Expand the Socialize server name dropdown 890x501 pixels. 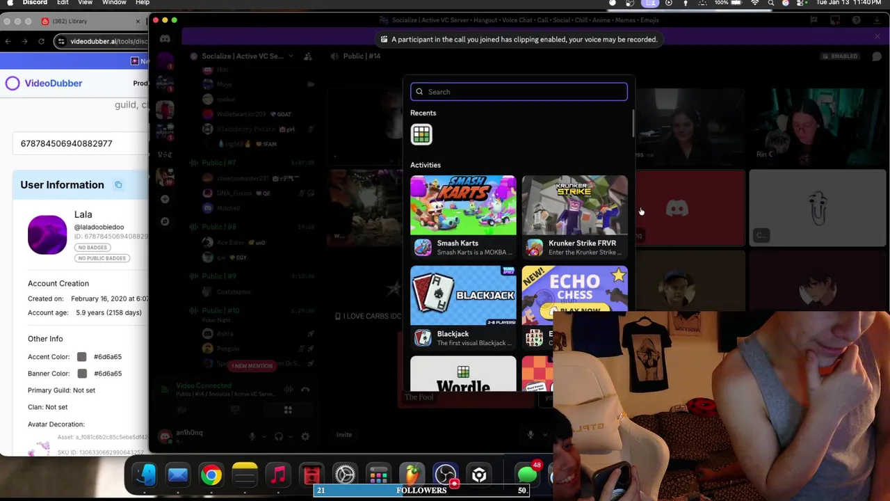[291, 56]
